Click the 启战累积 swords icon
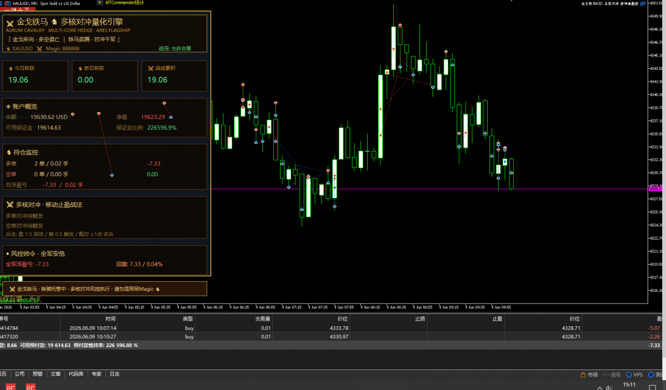 151,68
